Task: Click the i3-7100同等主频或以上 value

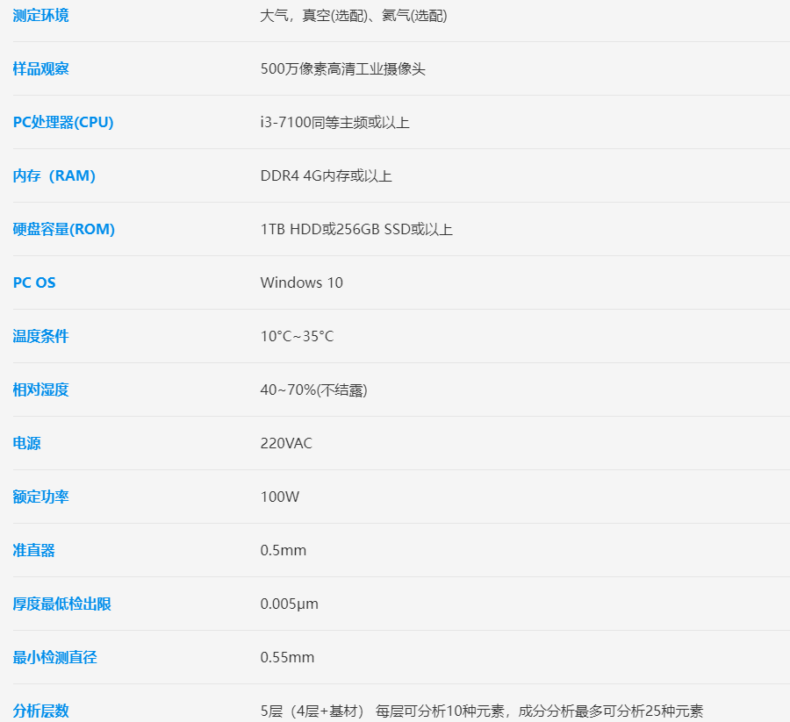Action: pyautogui.click(x=334, y=122)
